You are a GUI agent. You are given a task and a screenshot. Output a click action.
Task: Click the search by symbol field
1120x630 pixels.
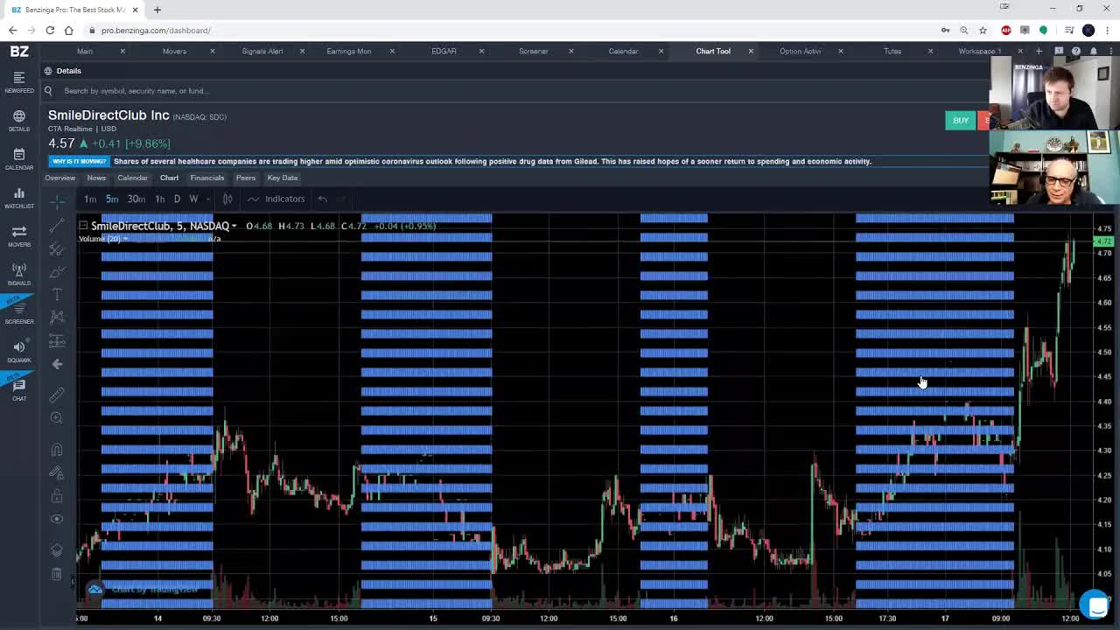point(516,91)
